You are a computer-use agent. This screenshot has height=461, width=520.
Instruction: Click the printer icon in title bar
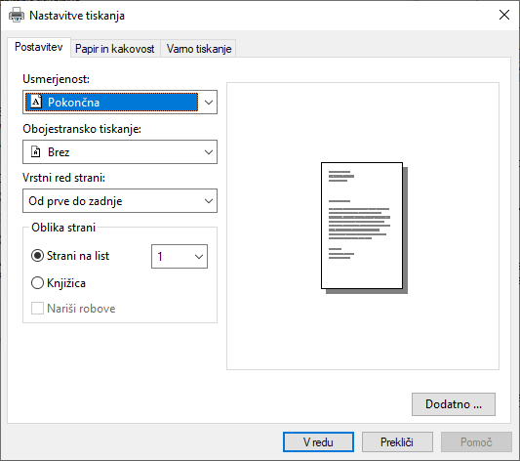17,16
